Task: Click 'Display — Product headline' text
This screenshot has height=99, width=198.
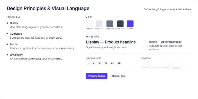Action: [x=111, y=42]
